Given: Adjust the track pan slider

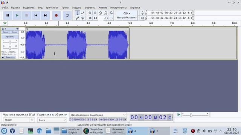Looking at the screenshot, I should [x=10, y=48].
